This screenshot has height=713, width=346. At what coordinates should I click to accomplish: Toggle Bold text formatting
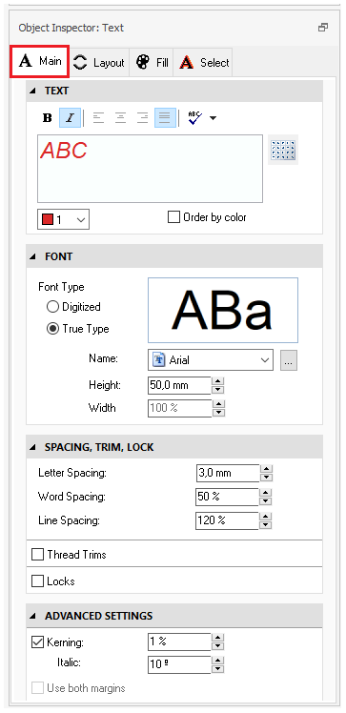(48, 118)
